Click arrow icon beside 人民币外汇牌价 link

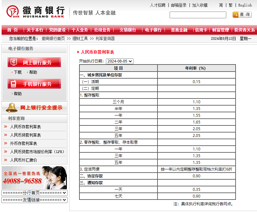tap(5, 160)
